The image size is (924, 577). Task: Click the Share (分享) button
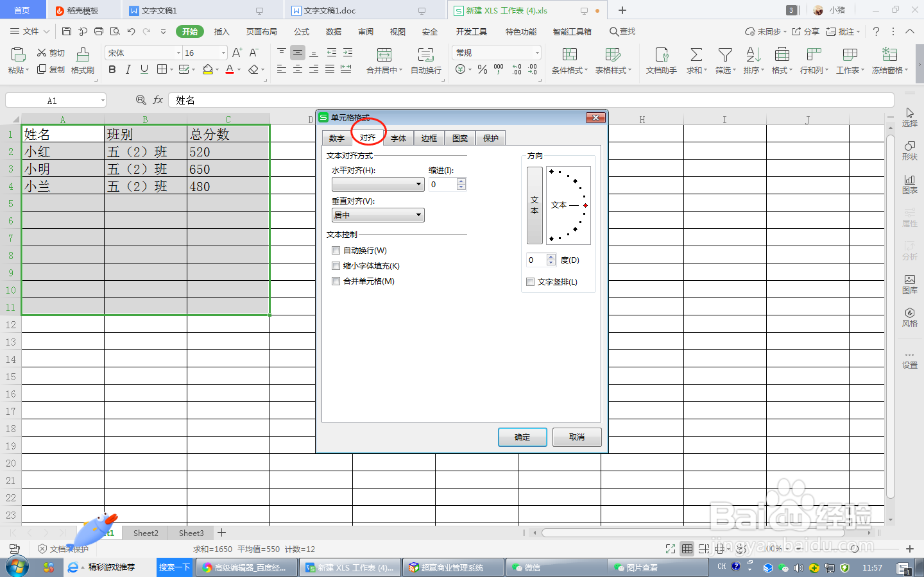[x=805, y=31]
